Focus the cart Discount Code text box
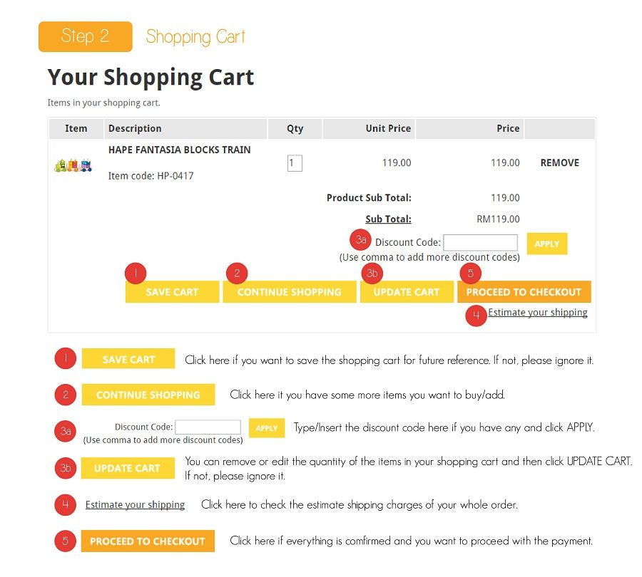The width and height of the screenshot is (642, 577). [480, 242]
